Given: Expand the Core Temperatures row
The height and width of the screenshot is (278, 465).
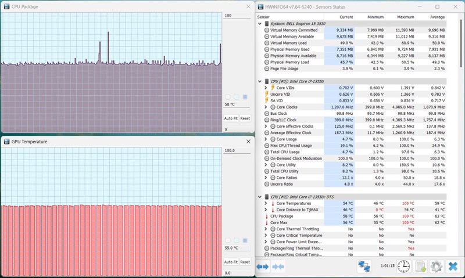Looking at the screenshot, I should (266, 203).
